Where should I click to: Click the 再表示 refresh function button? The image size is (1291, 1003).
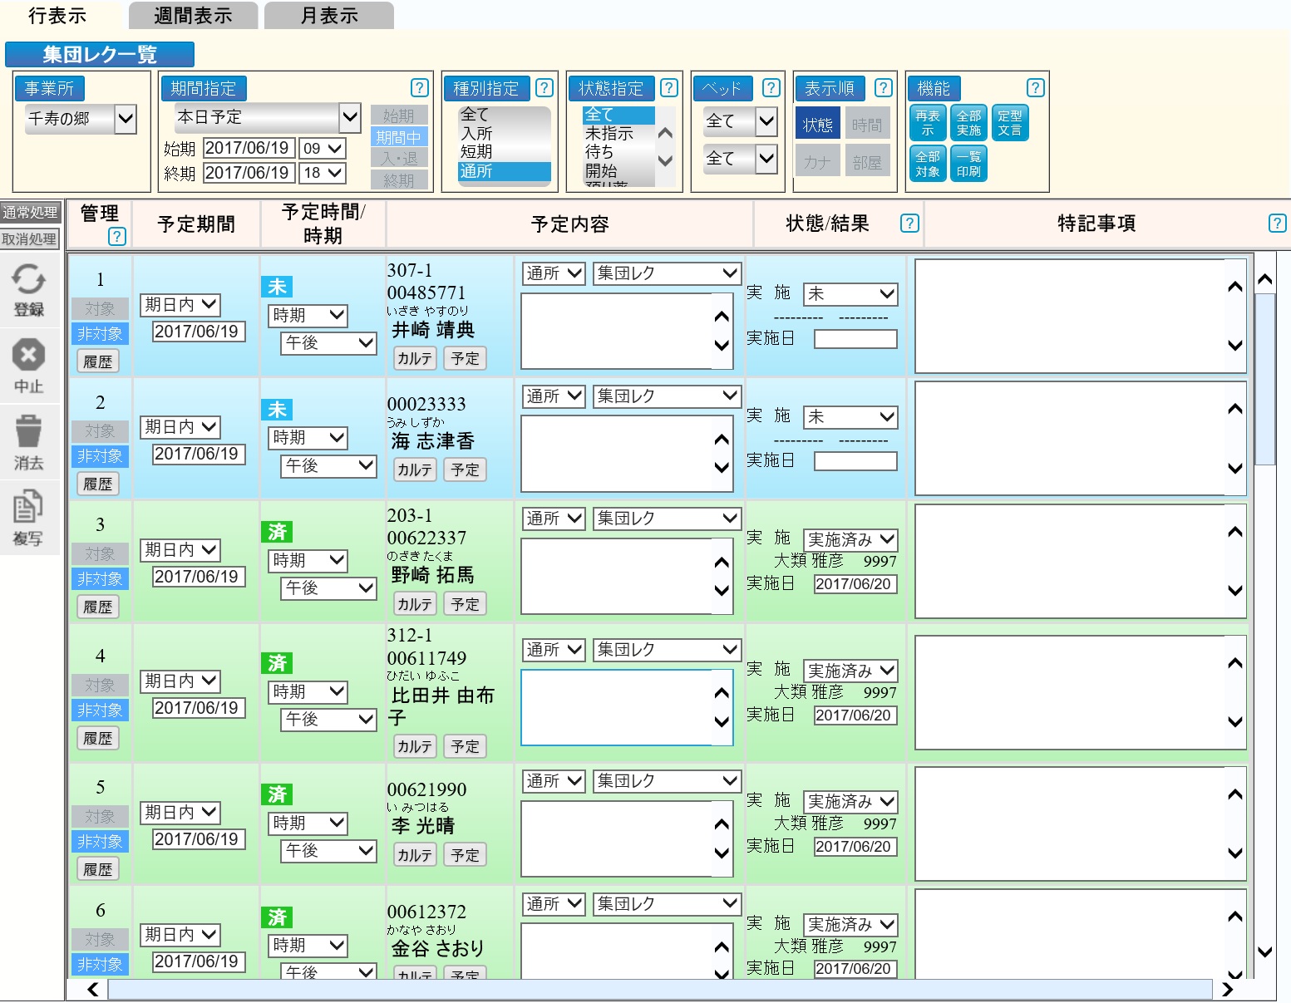click(x=928, y=123)
